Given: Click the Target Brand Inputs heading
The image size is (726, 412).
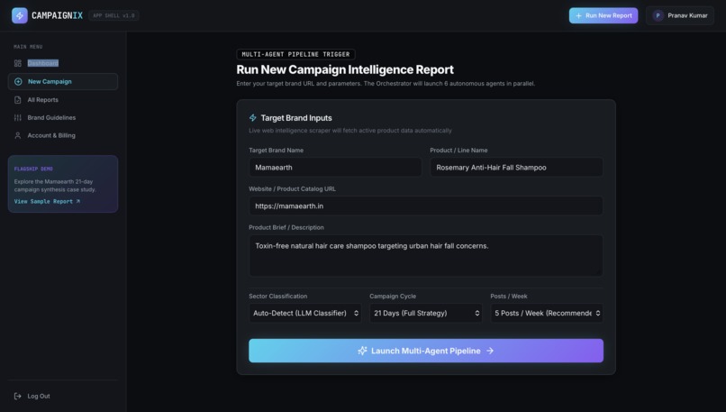Looking at the screenshot, I should click(x=296, y=118).
